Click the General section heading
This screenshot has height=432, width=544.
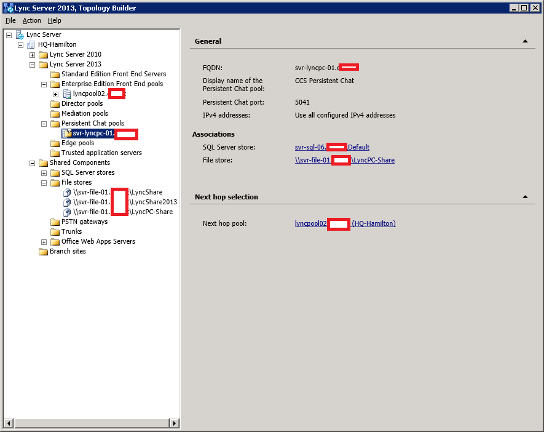(x=208, y=41)
